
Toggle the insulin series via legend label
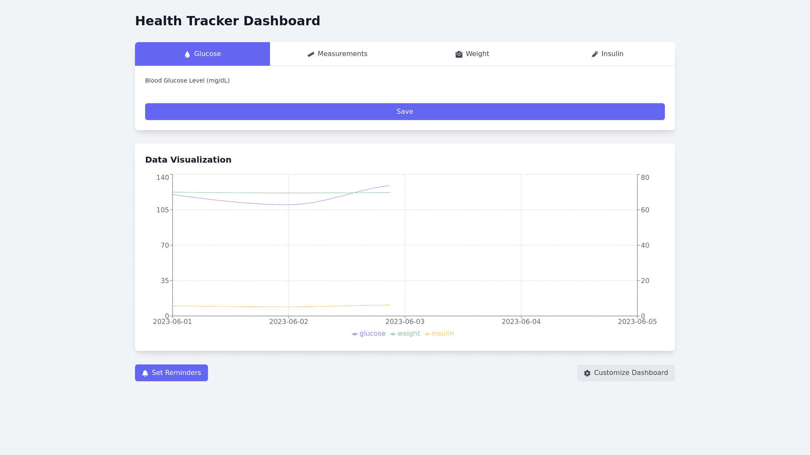[443, 334]
